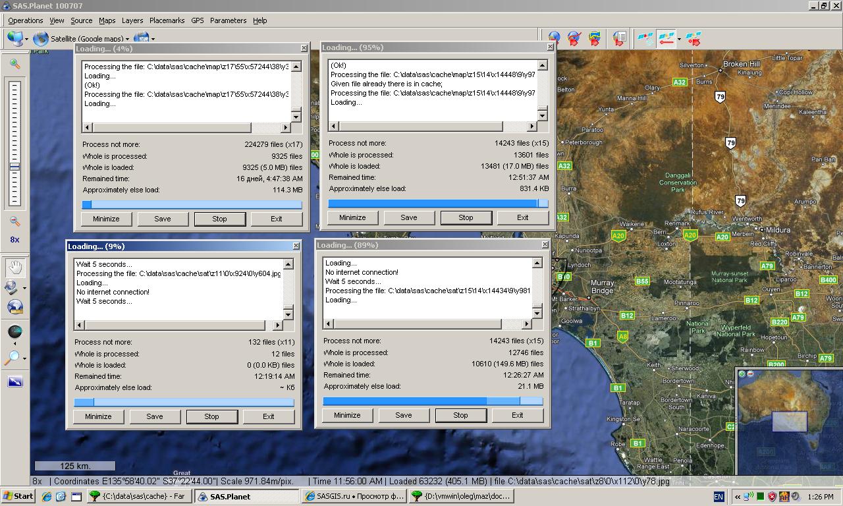Click Save in the 89% loading dialog
Image resolution: width=843 pixels, height=506 pixels.
(404, 415)
